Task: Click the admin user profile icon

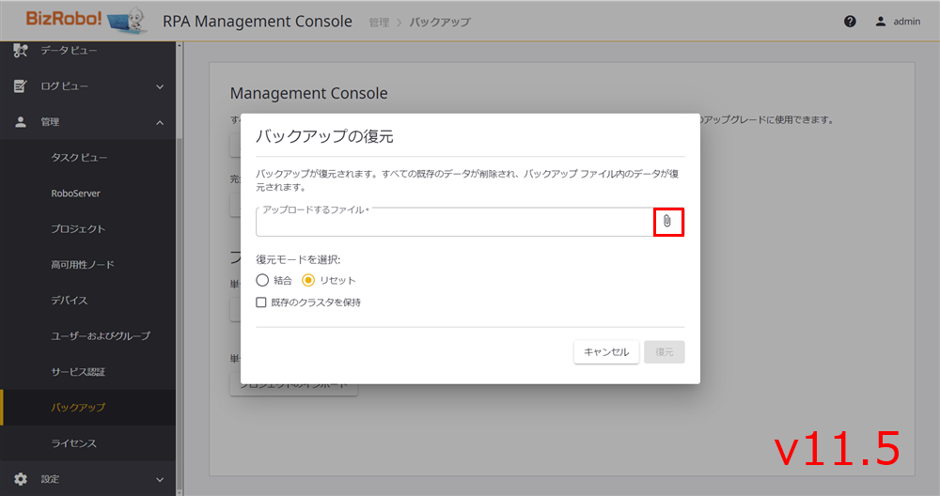Action: tap(880, 22)
